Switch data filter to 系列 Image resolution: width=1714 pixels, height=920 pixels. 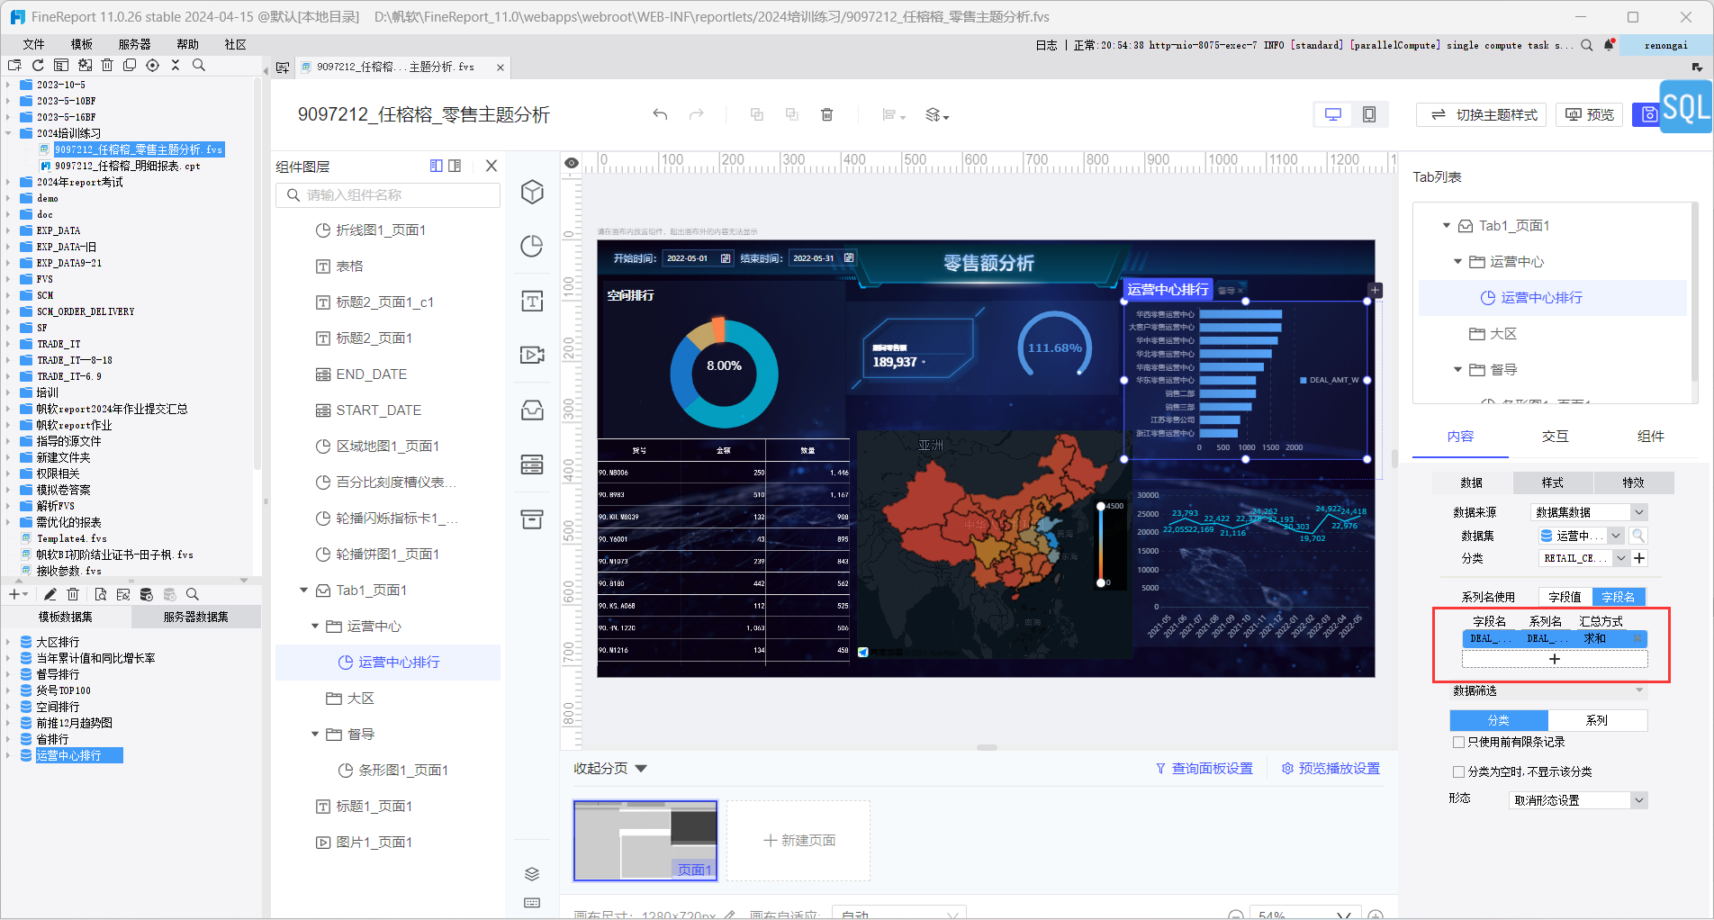1597,720
